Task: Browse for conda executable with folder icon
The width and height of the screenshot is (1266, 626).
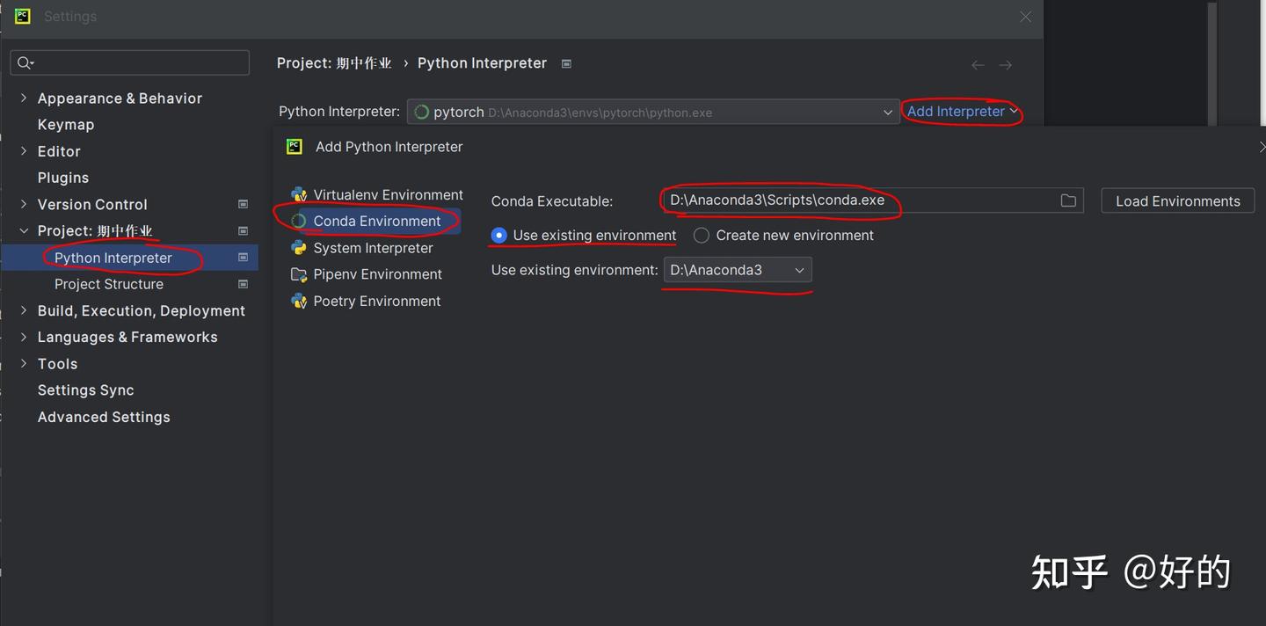Action: [x=1068, y=200]
